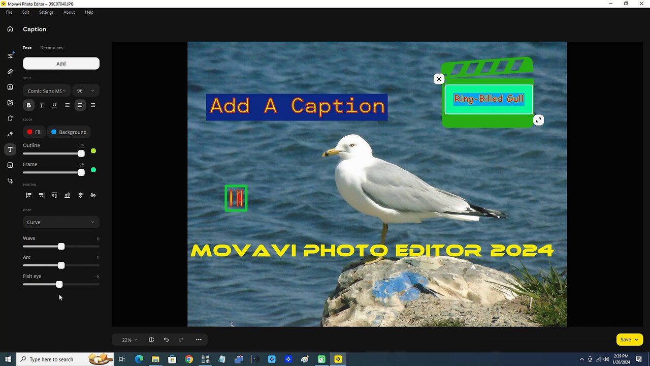Set text alignment to center
This screenshot has width=650, height=366.
point(80,105)
